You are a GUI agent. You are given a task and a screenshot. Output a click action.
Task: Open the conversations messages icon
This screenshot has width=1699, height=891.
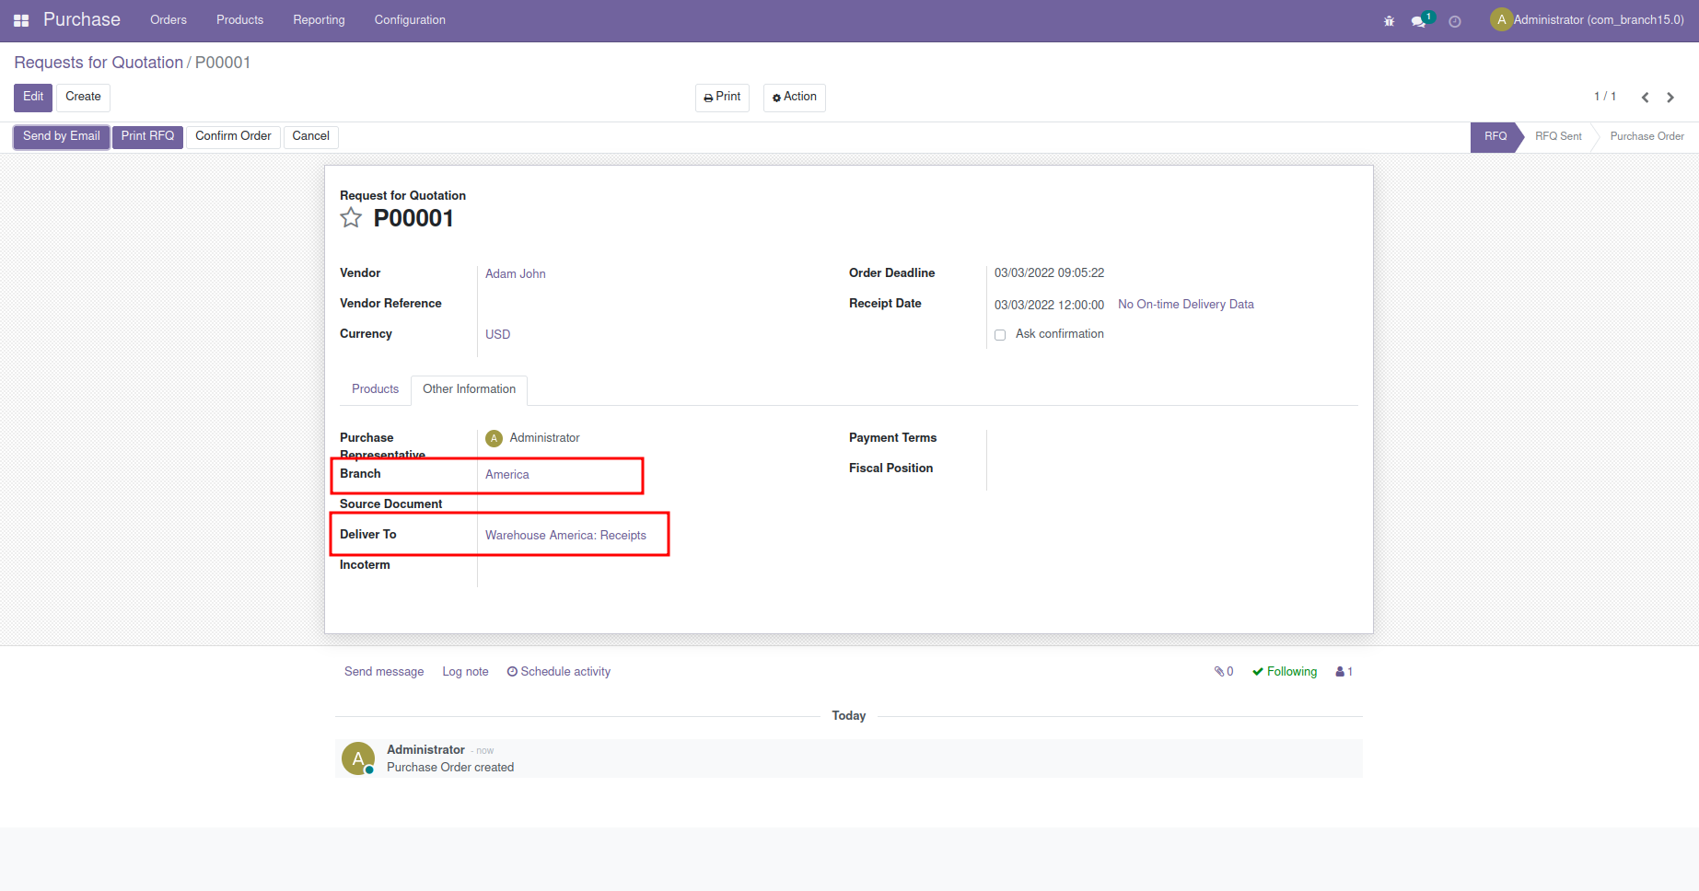point(1419,21)
